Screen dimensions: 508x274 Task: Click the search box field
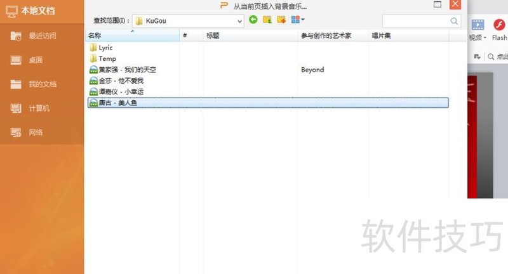tap(422, 21)
